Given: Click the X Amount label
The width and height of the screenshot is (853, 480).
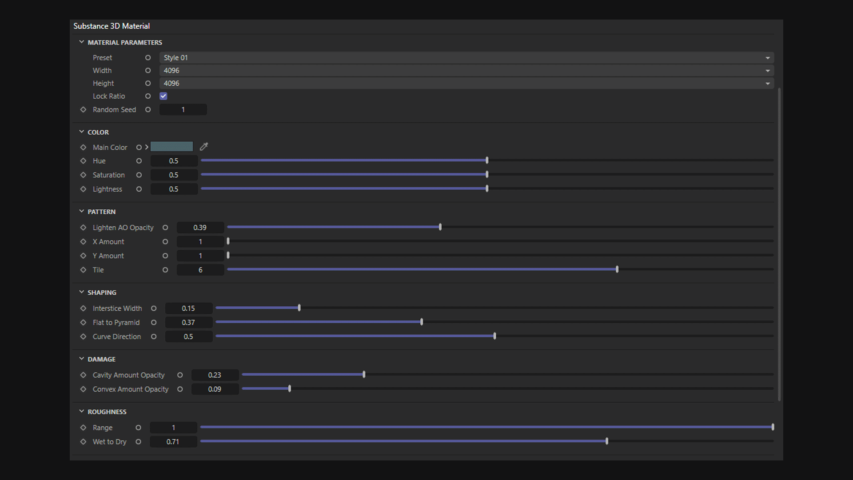Looking at the screenshot, I should 108,242.
